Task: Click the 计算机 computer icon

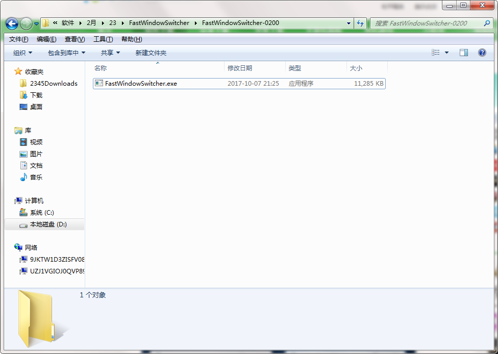Action: [18, 200]
